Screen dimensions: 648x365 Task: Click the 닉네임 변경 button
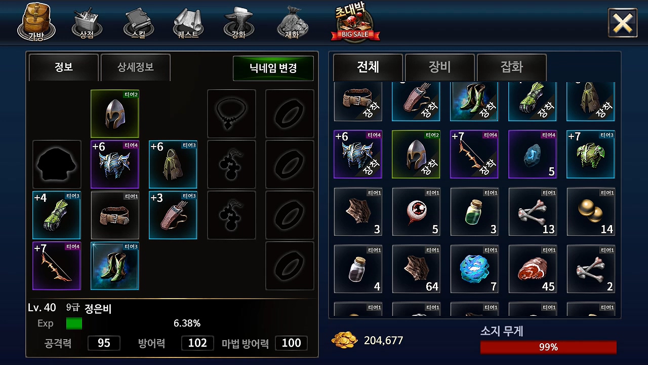[273, 68]
